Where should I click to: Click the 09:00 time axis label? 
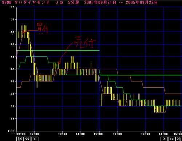tap(21, 134)
